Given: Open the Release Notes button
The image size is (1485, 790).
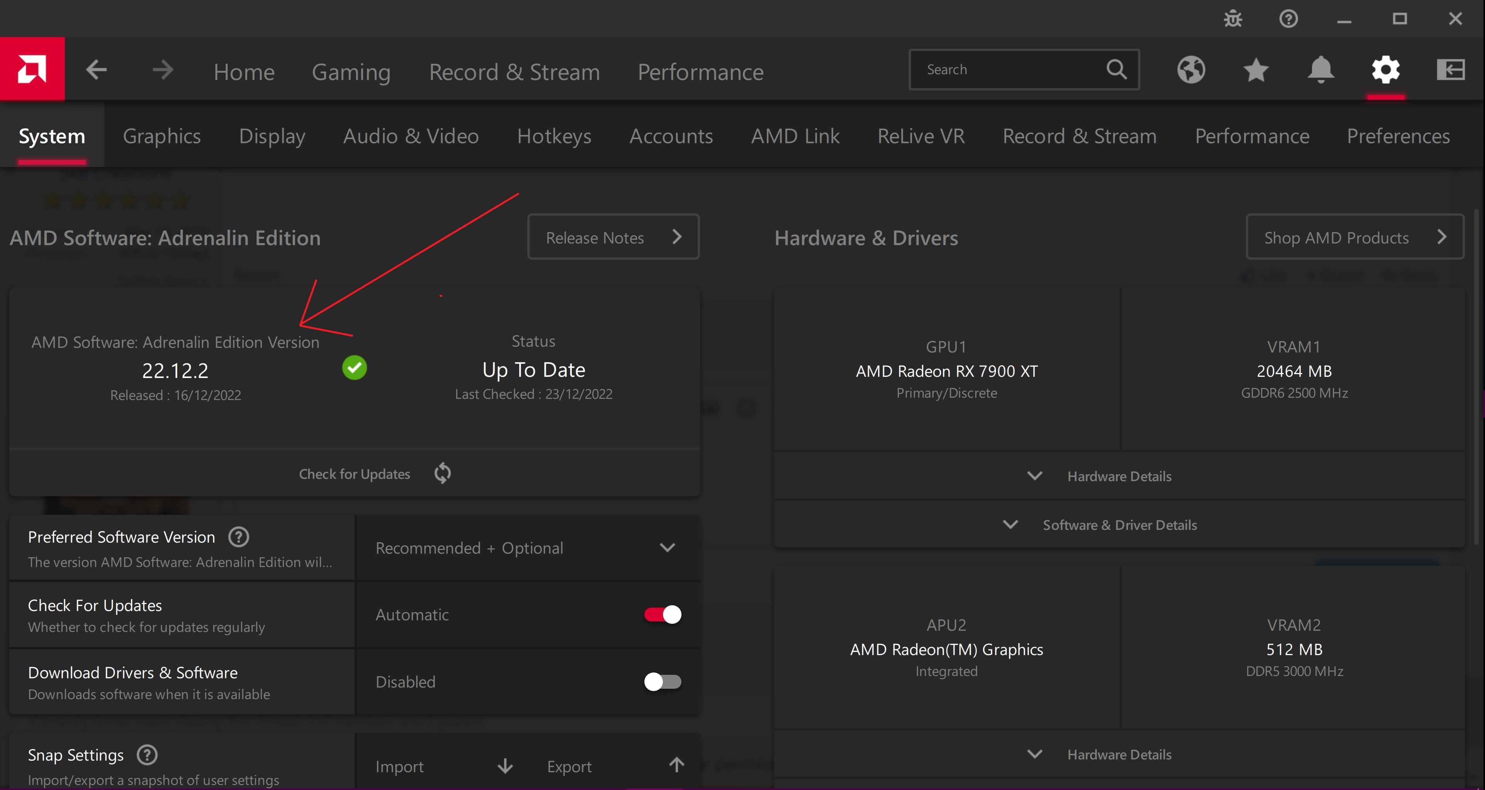Looking at the screenshot, I should (x=613, y=237).
